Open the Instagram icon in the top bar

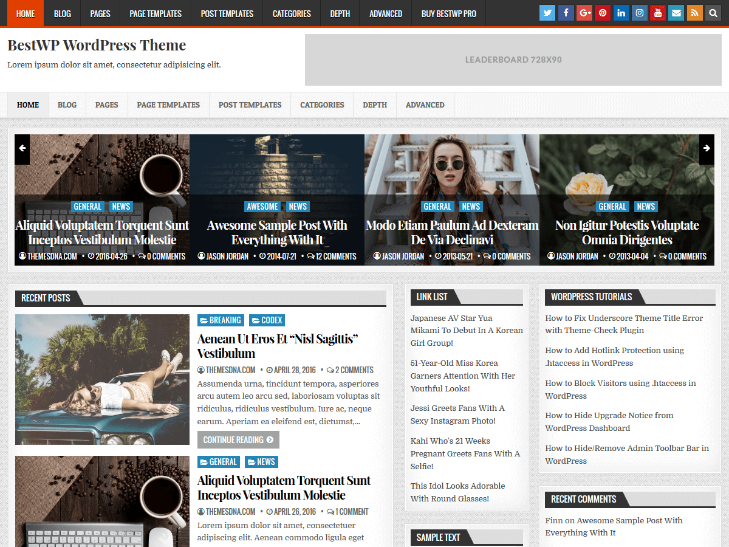click(639, 12)
